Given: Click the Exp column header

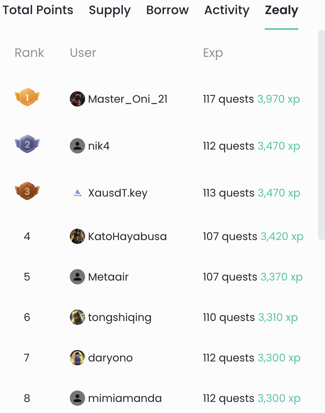Looking at the screenshot, I should tap(213, 53).
